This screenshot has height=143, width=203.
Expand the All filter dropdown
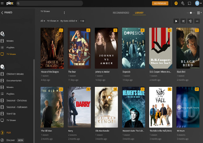pos(43,21)
